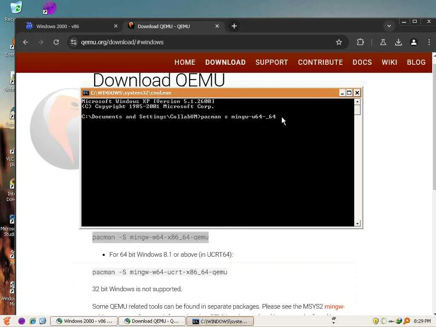
Task: Click the address bar URL
Action: tap(122, 42)
